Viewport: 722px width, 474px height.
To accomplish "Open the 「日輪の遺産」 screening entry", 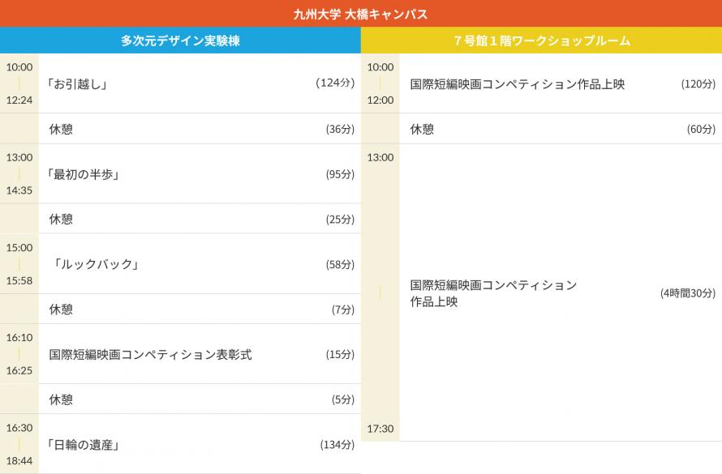I will point(84,444).
